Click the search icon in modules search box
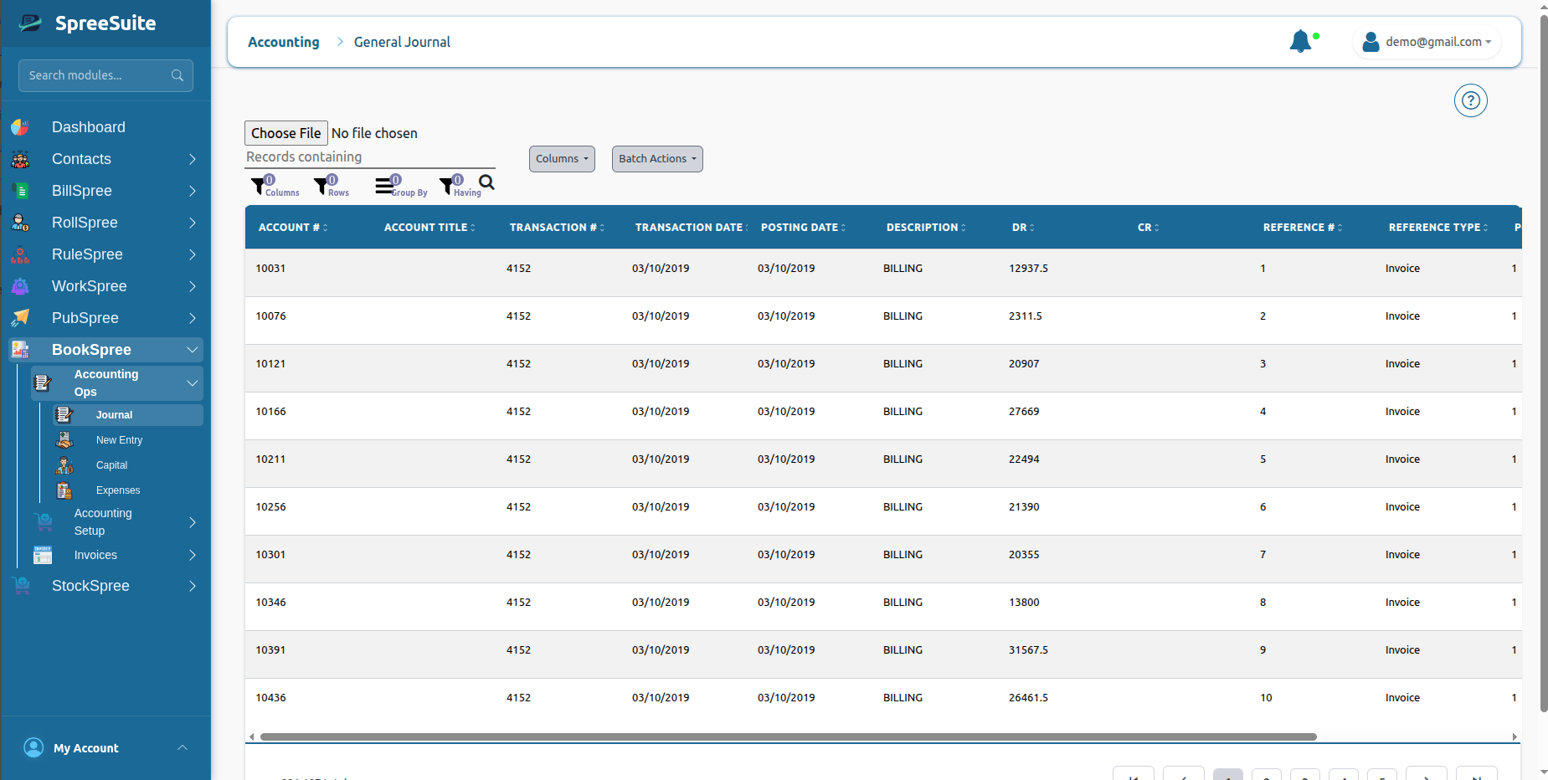The image size is (1548, 780). (177, 75)
